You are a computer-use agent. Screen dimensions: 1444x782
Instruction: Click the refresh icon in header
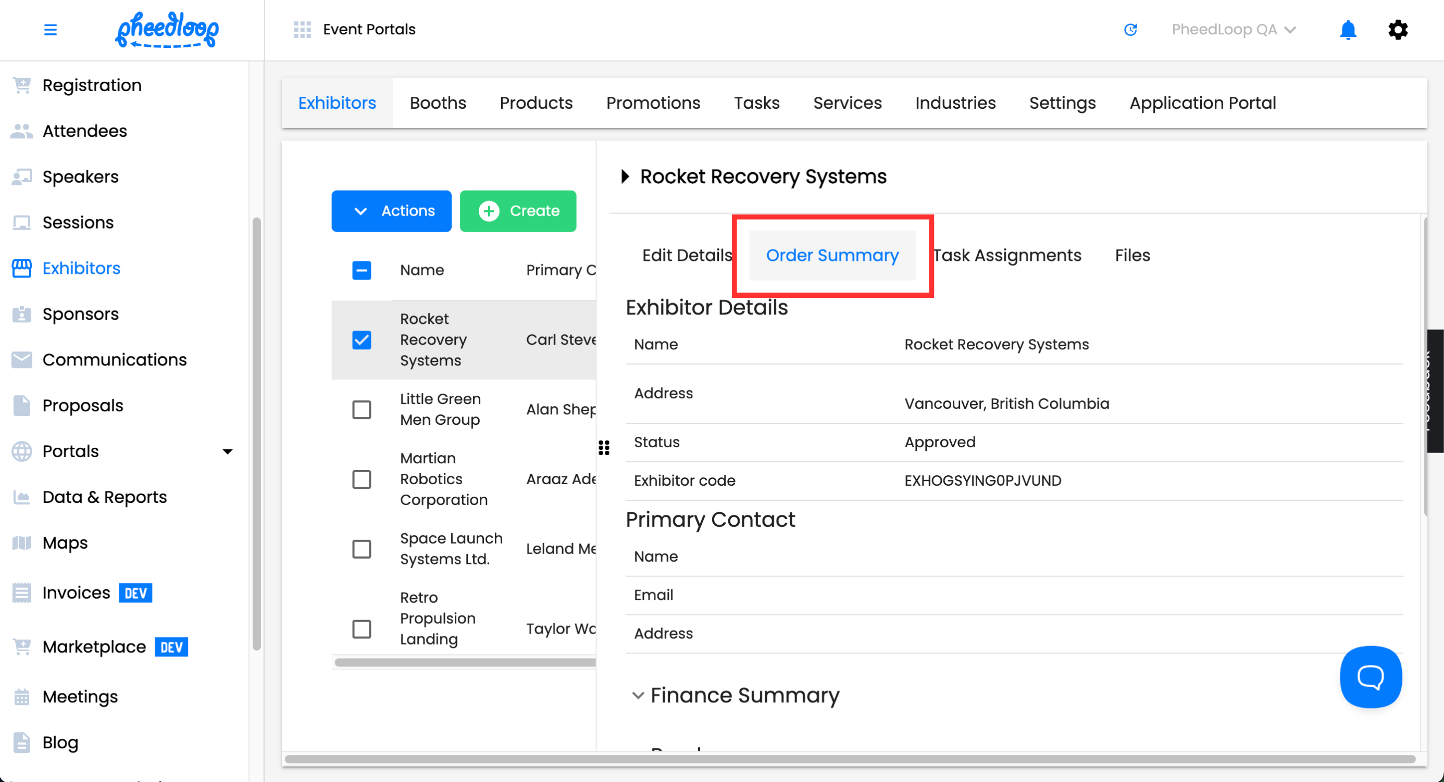point(1130,30)
